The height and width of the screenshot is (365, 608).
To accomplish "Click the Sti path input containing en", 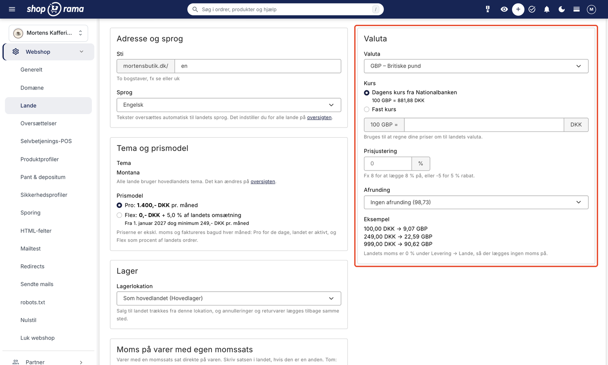I will (x=258, y=66).
